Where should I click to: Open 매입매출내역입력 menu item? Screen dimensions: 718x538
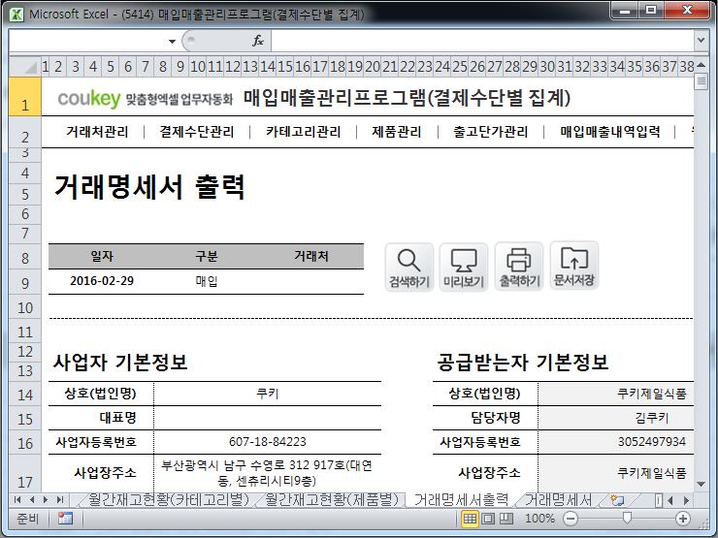[610, 132]
